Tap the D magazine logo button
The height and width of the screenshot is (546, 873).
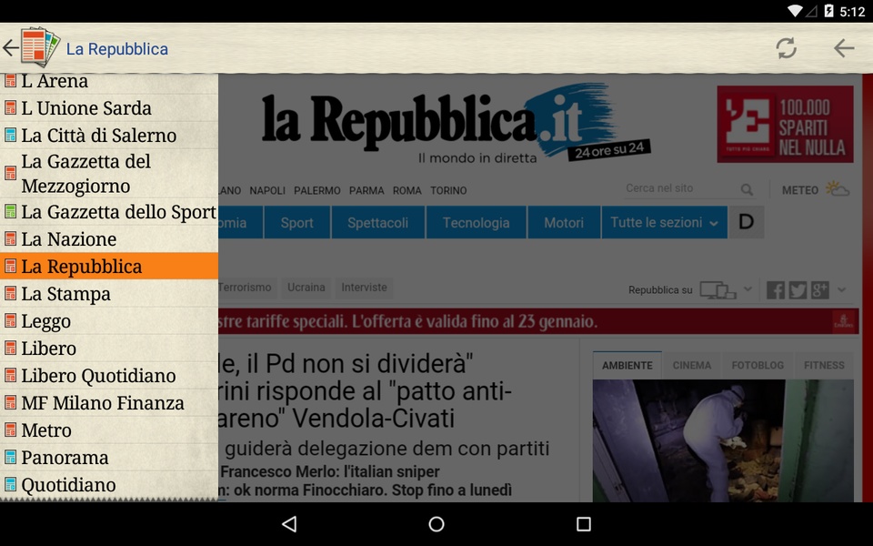tap(746, 222)
